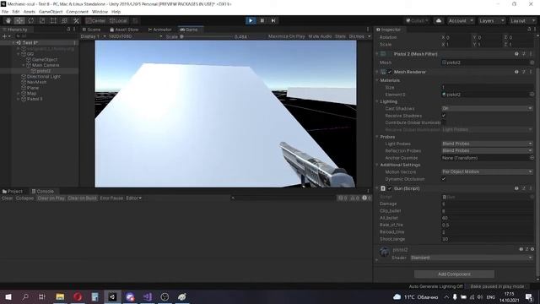Click the Inspector panel lock icon

(x=529, y=30)
